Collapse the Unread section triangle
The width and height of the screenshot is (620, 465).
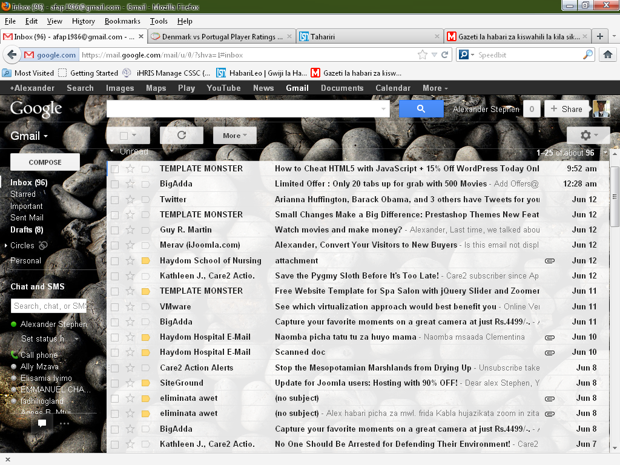tap(112, 151)
